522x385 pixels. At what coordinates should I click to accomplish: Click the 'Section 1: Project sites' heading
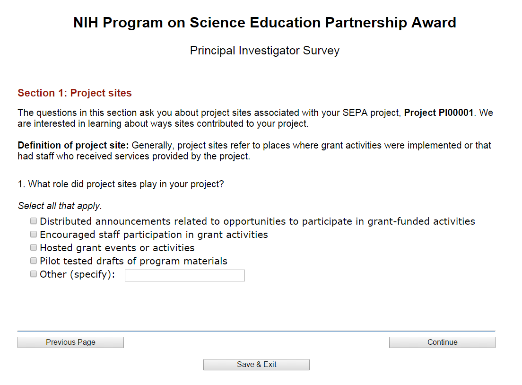coord(75,93)
